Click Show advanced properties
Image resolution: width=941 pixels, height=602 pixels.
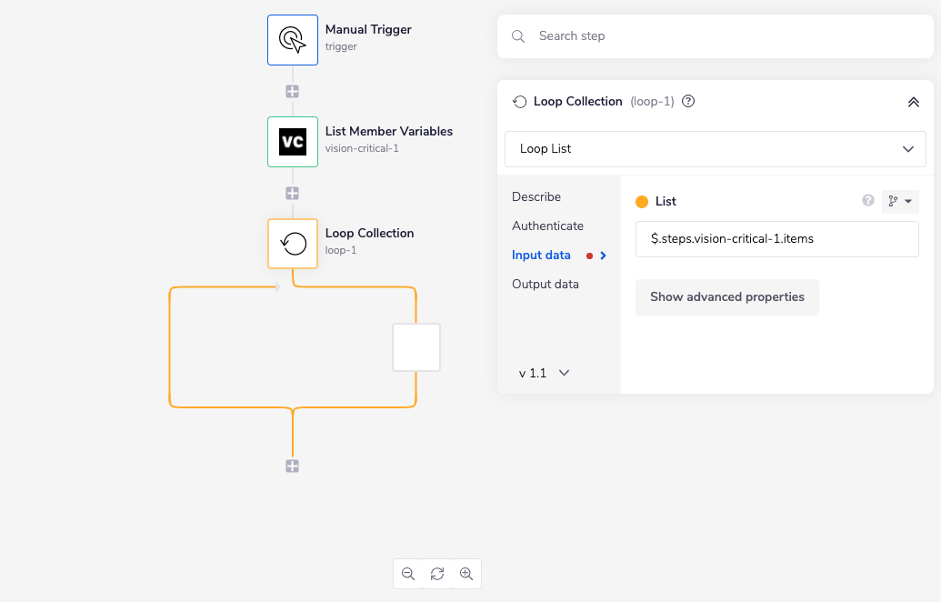pos(726,296)
